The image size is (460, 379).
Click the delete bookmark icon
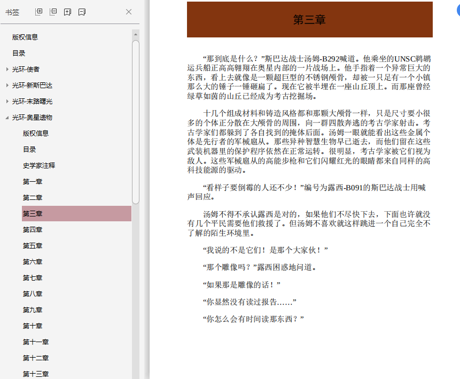pos(82,12)
